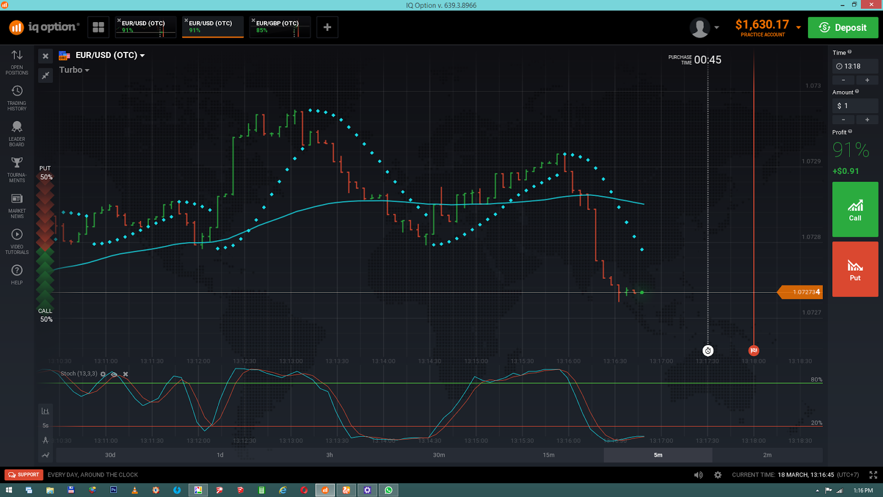Open VLC media player from taskbar
This screenshot has width=883, height=497.
[135, 490]
